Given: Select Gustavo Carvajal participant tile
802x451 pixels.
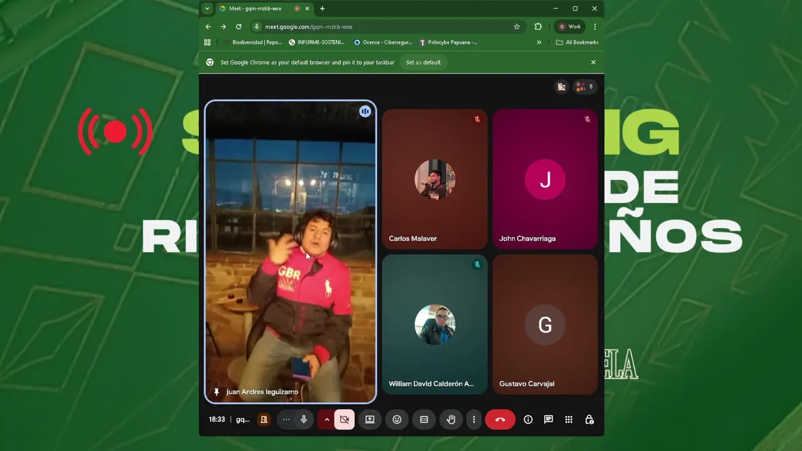Looking at the screenshot, I should click(545, 324).
